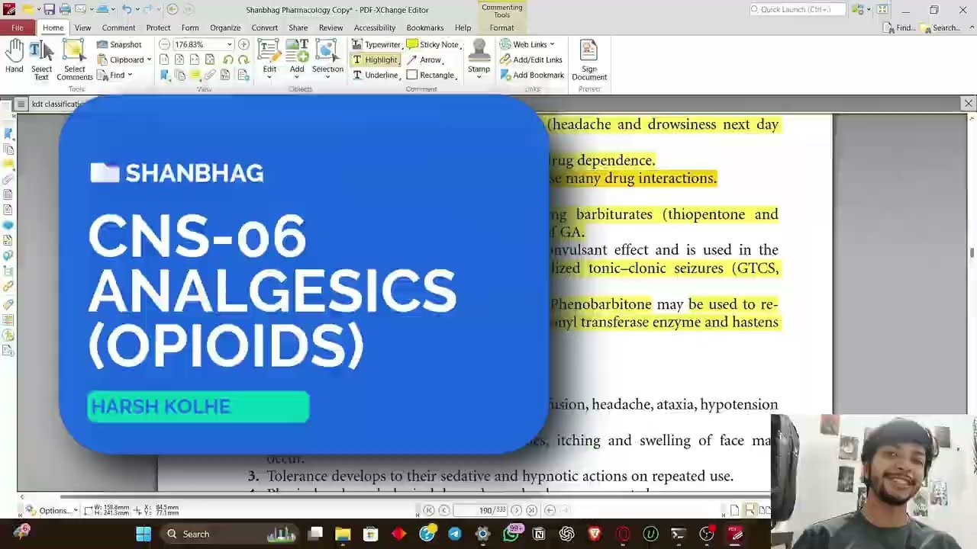Open the Web Links dropdown
This screenshot has width=977, height=549.
point(527,44)
